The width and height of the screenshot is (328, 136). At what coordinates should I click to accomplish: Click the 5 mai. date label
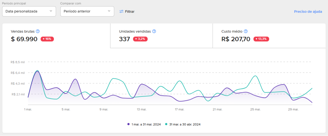point(66,109)
